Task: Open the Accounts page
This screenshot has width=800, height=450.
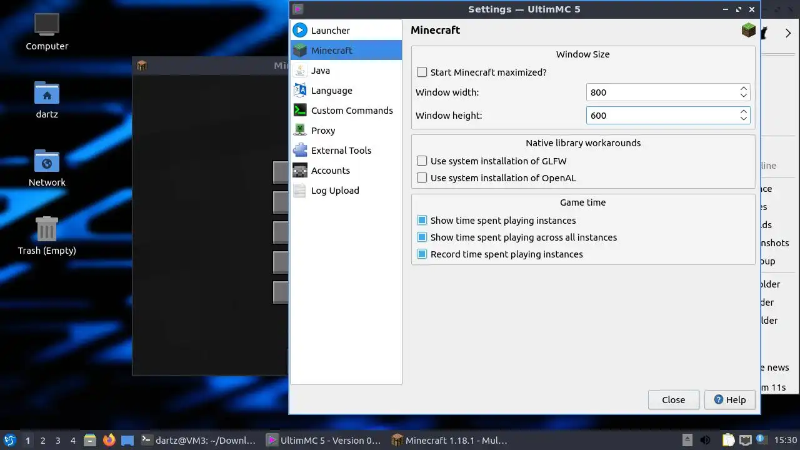Action: 346,170
